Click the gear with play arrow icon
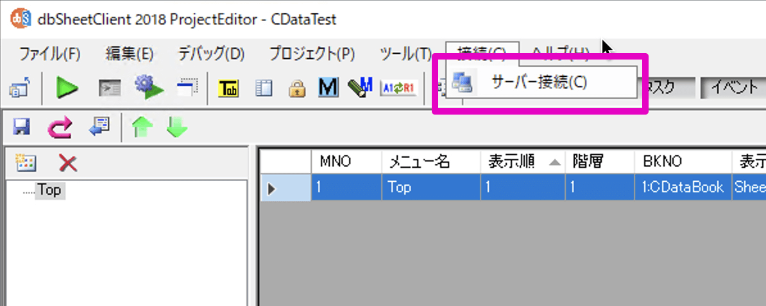This screenshot has height=306, width=766. [x=149, y=88]
